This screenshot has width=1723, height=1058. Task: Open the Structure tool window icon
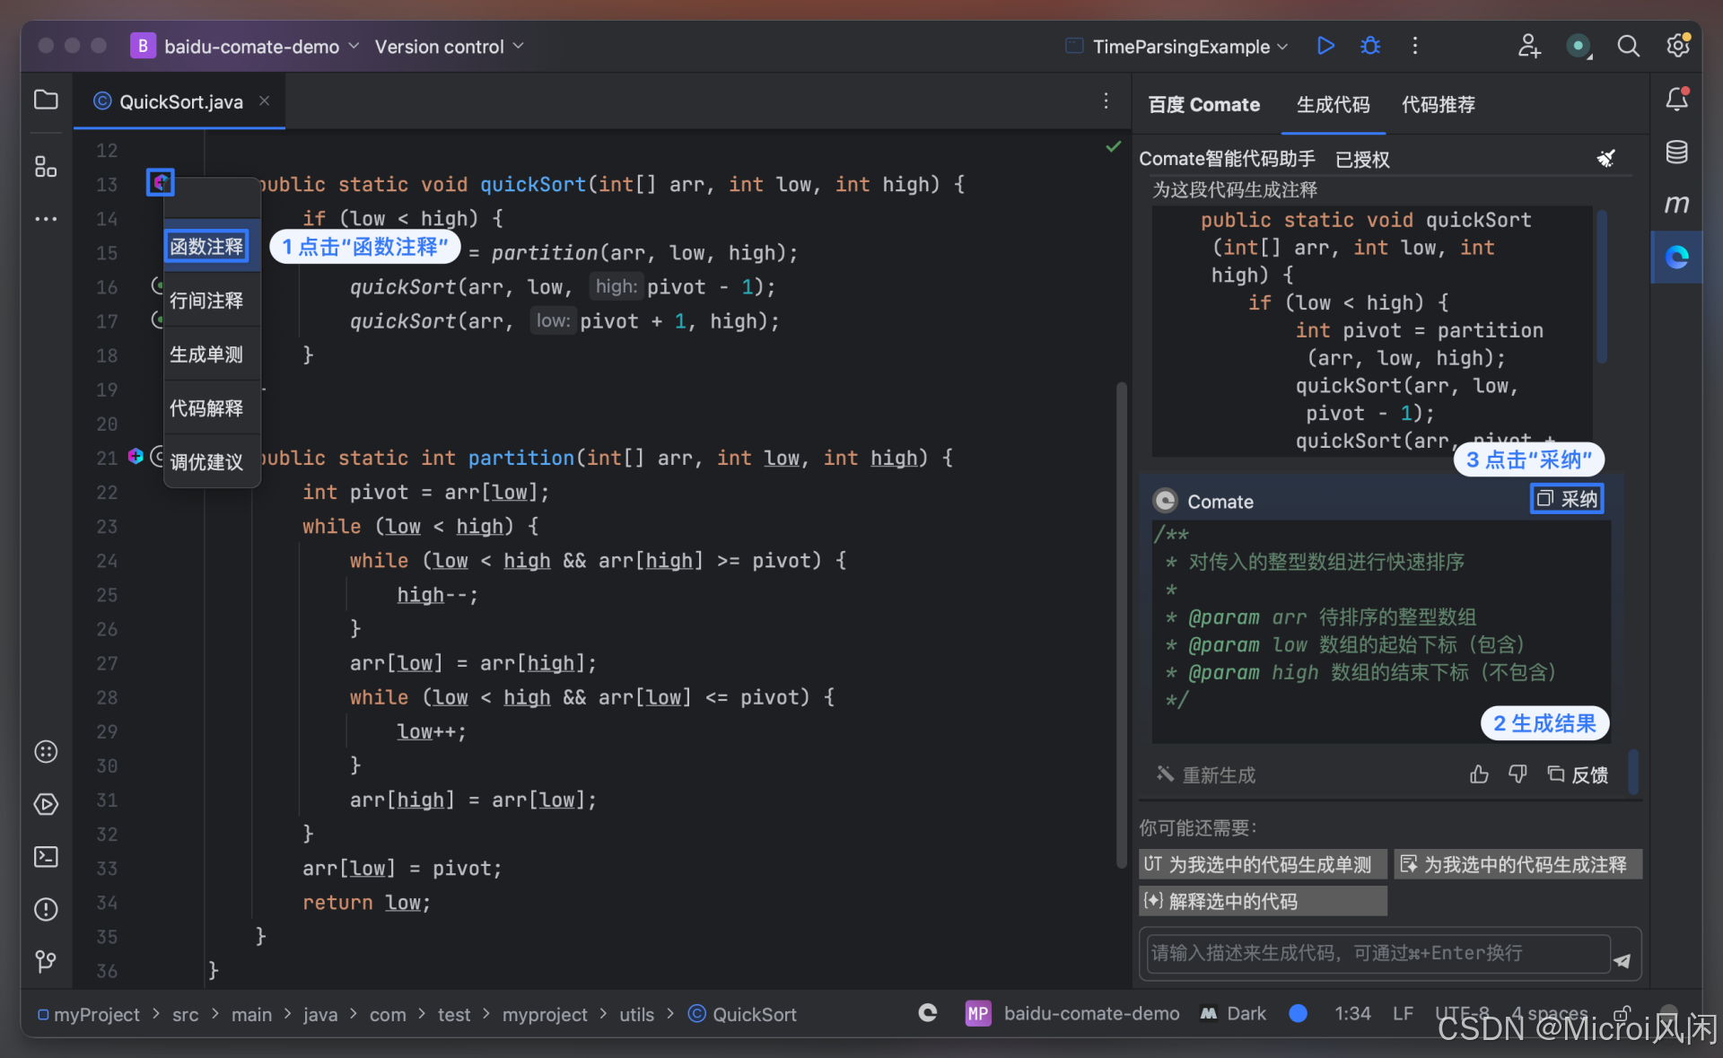click(46, 167)
